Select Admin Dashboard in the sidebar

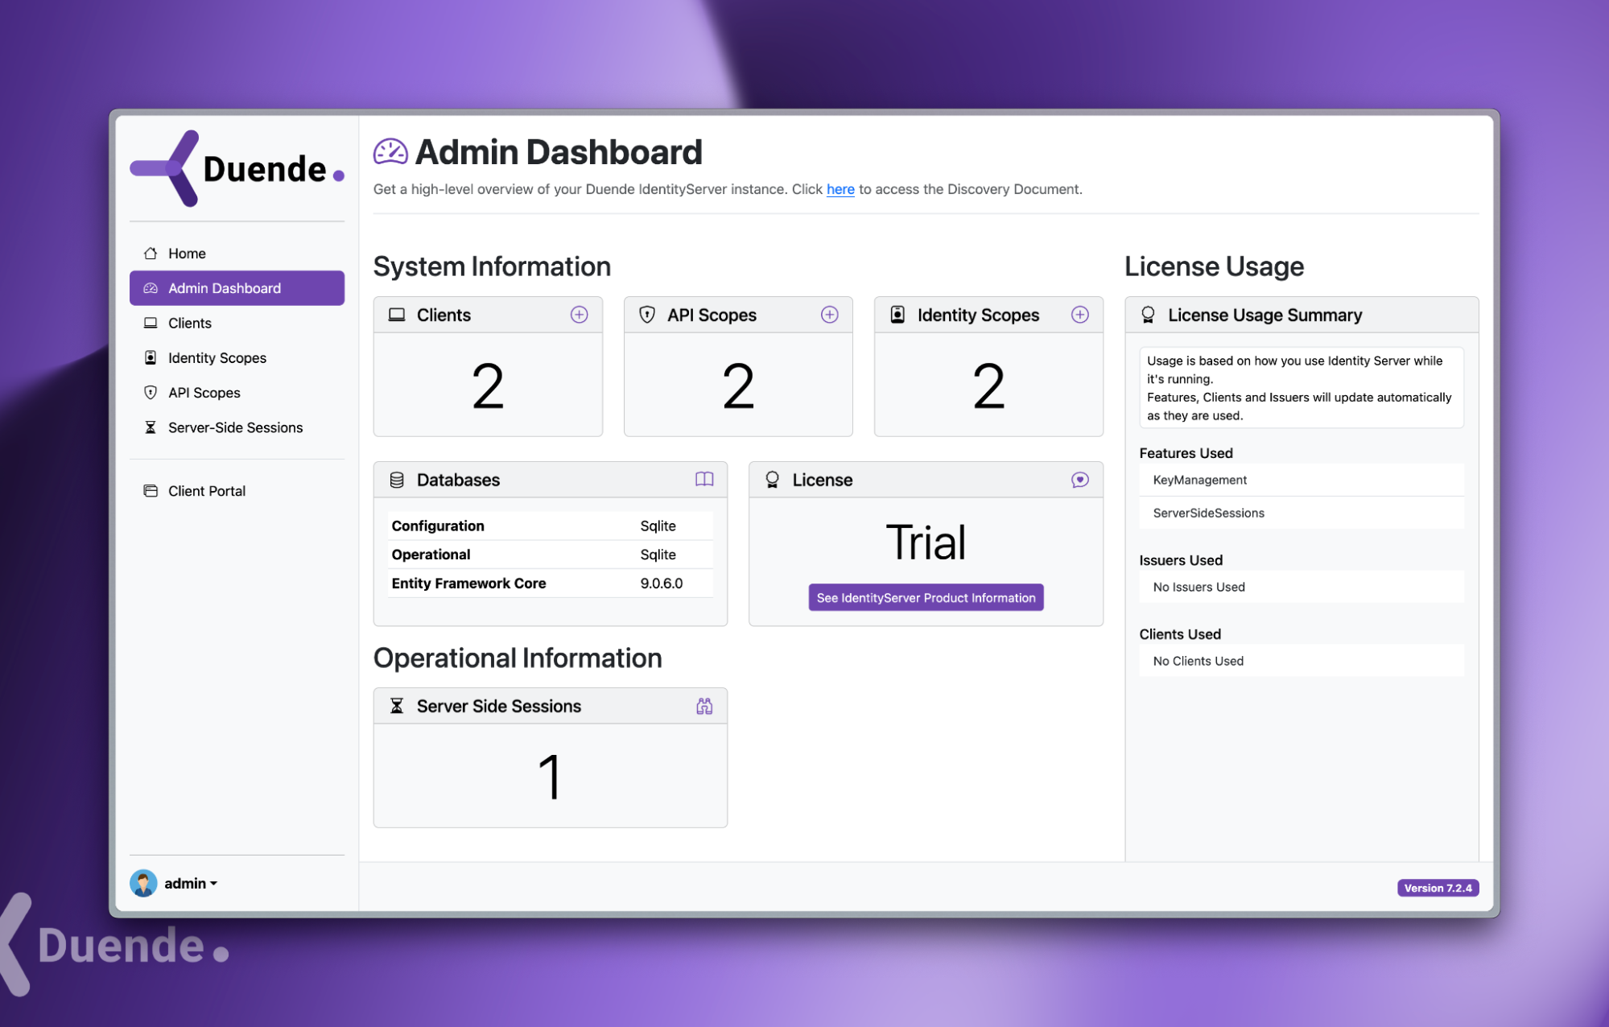pyautogui.click(x=237, y=288)
